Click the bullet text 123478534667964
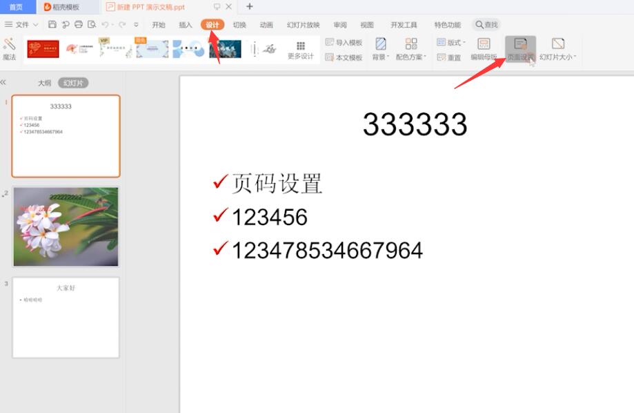This screenshot has height=413, width=634. [327, 250]
